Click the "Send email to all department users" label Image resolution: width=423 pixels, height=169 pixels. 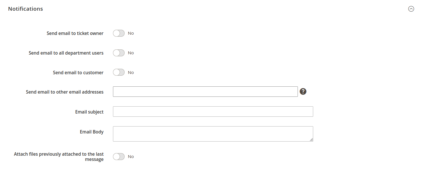(66, 53)
